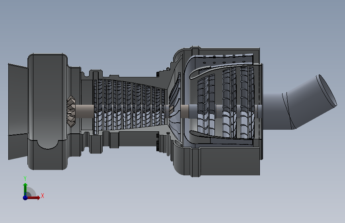The width and height of the screenshot is (345, 223).
Task: Select the large front housing ring
Action: pyautogui.click(x=47, y=112)
